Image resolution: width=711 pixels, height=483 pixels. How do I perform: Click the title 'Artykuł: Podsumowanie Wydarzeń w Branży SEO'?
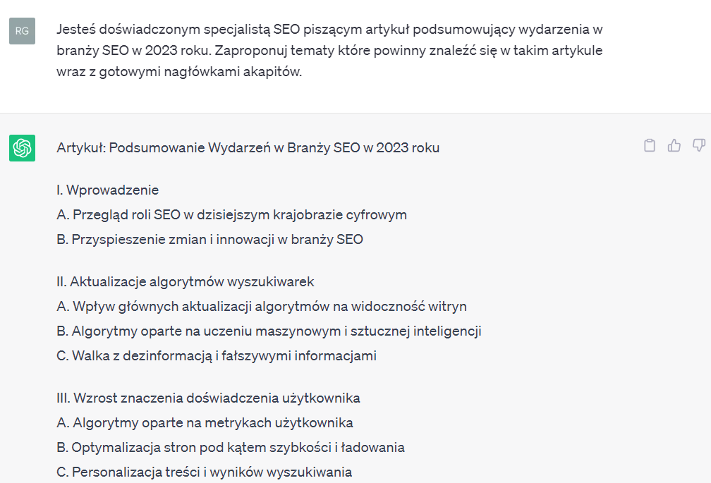[x=248, y=147]
